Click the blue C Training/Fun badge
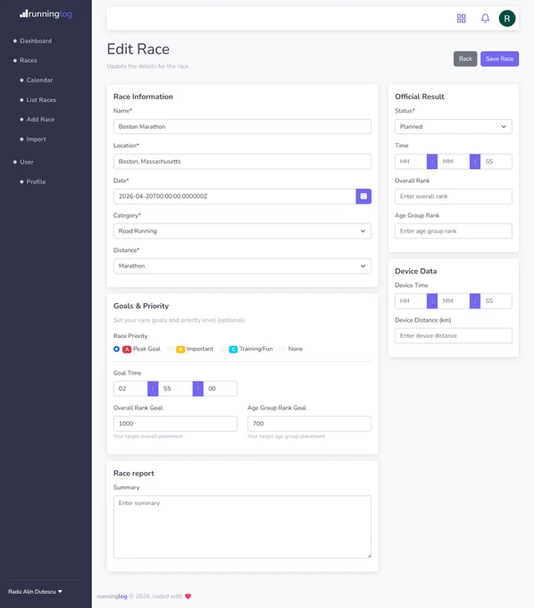 233,349
